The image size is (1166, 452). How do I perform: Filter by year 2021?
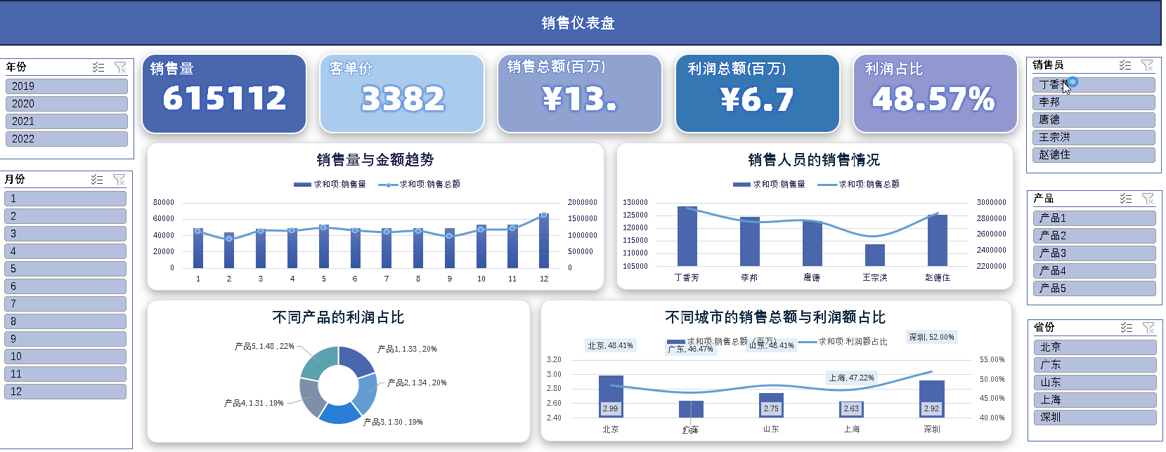coord(67,121)
